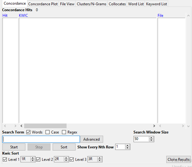This screenshot has height=167, width=192.
Task: Enable the Regex checkbox
Action: tap(64, 132)
